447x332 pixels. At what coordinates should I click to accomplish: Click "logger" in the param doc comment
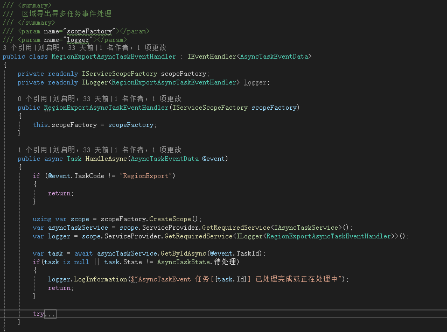78,40
